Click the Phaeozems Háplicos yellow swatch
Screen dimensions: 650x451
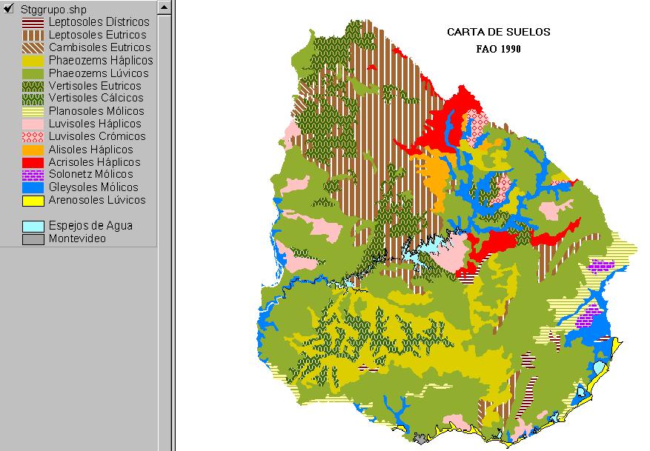pos(33,60)
